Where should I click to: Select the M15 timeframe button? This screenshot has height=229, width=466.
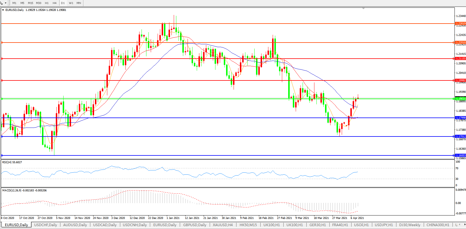[x=30, y=3]
